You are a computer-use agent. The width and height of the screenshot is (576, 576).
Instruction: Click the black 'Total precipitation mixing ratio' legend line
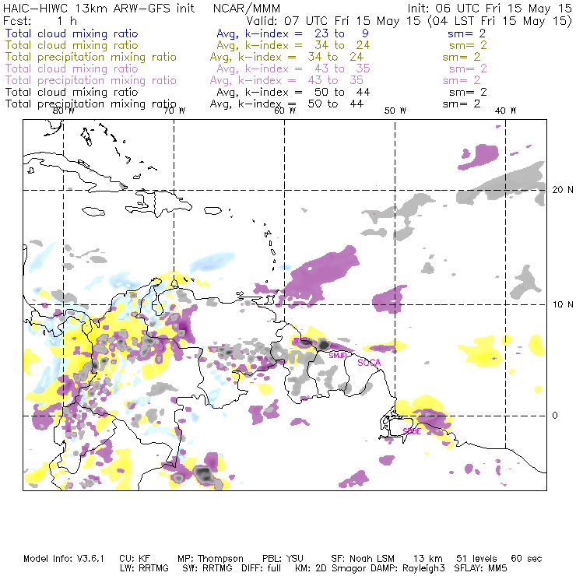[x=91, y=104]
